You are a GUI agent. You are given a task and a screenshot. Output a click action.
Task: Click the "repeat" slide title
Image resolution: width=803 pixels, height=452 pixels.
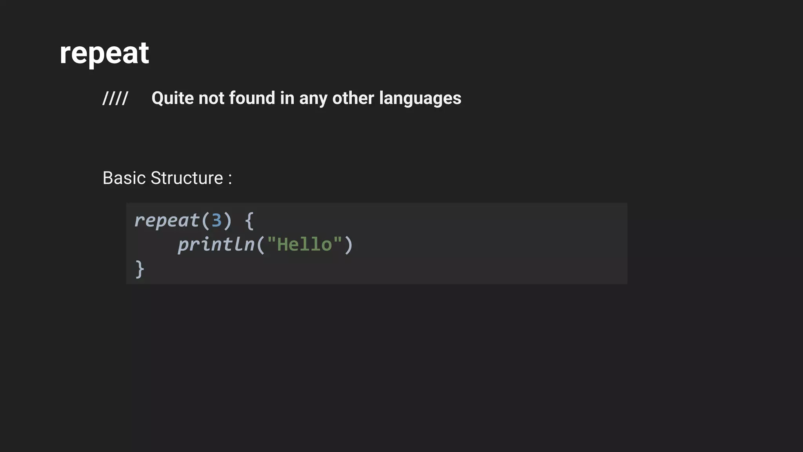pos(104,53)
